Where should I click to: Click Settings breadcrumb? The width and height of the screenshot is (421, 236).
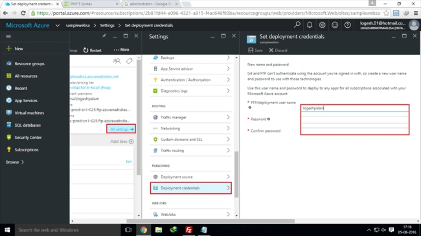(x=107, y=25)
